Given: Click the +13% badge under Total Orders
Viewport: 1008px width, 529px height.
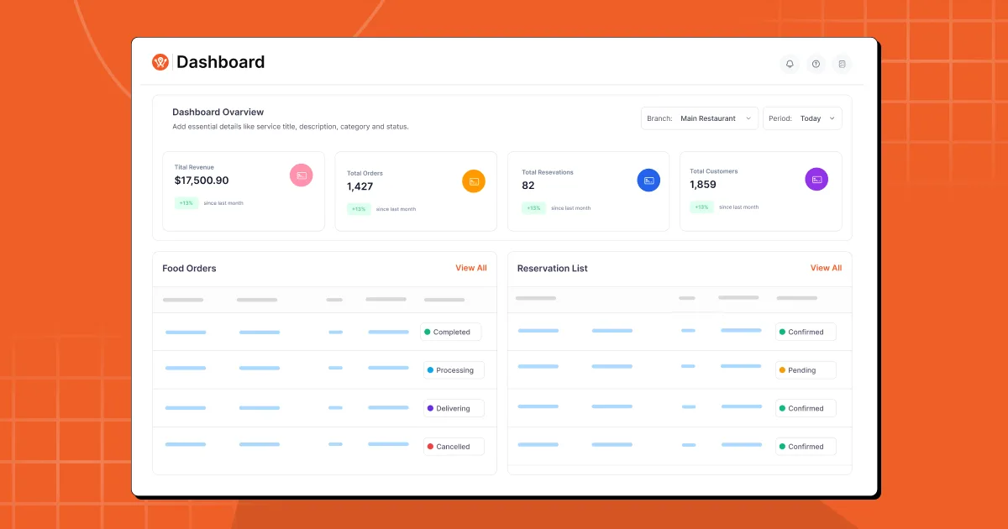Looking at the screenshot, I should (359, 208).
